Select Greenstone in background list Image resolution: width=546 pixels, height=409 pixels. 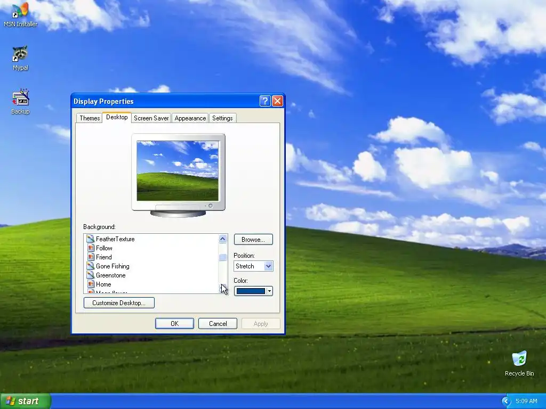pos(111,275)
